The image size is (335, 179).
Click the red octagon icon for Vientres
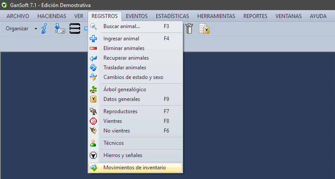coord(93,121)
